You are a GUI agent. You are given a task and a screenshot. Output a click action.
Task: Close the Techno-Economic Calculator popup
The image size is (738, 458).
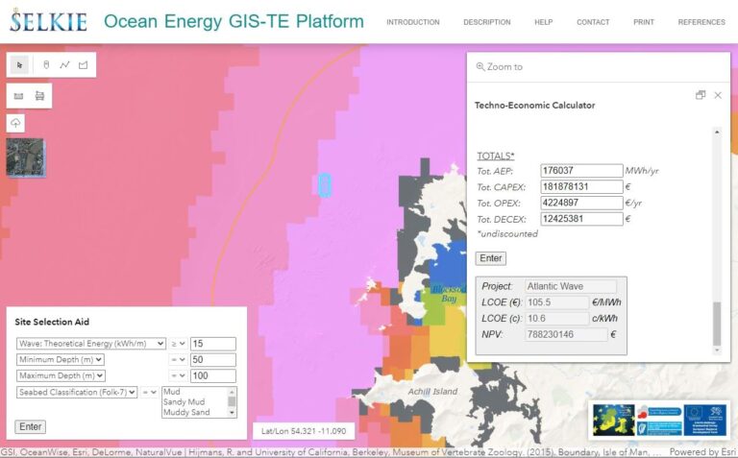(718, 95)
